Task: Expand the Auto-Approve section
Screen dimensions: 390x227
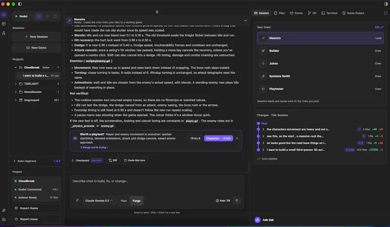Action: pos(15,161)
